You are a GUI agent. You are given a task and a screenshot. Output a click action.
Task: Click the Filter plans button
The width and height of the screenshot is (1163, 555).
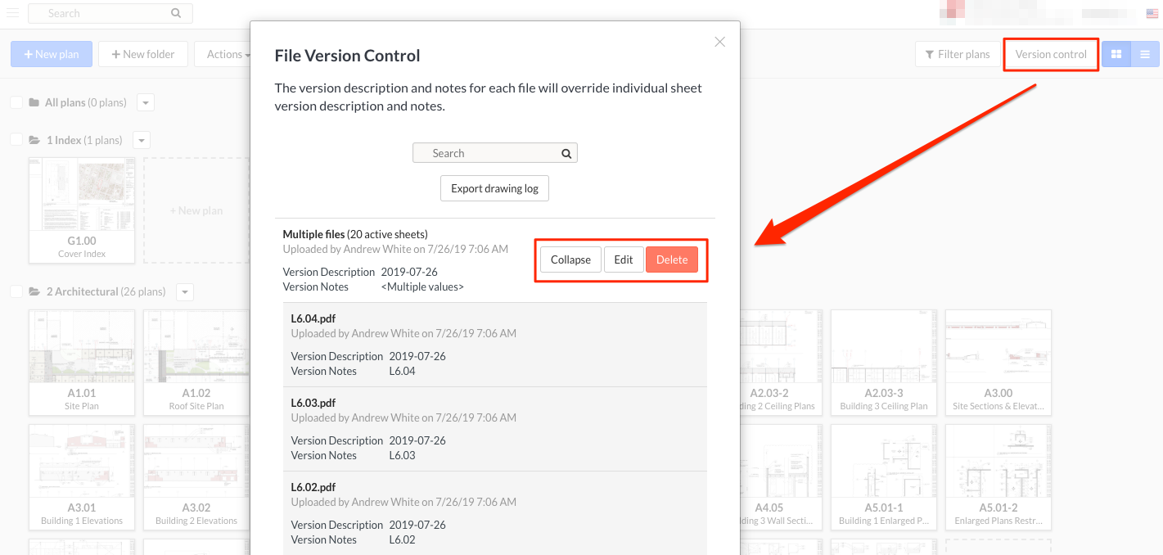click(x=957, y=55)
